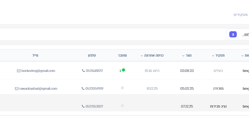This screenshot has height=116, width=249.
Task: Click the מחובר column header
Action: pyautogui.click(x=122, y=55)
